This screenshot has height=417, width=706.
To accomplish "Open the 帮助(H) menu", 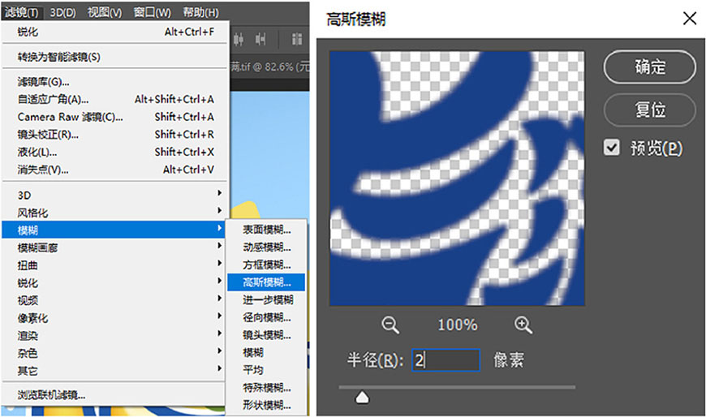I will (200, 12).
